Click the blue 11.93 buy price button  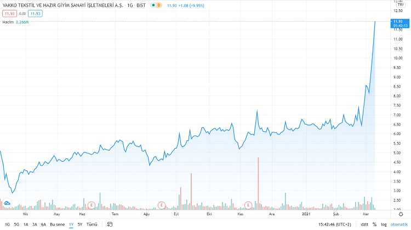[x=35, y=14]
